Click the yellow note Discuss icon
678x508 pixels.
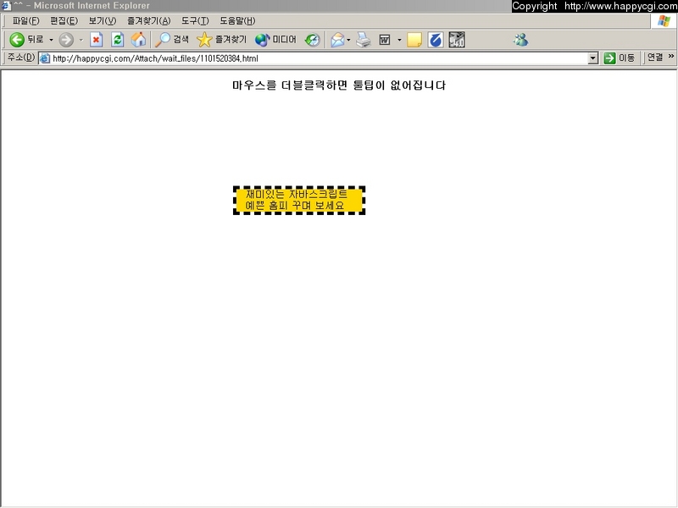[x=414, y=40]
